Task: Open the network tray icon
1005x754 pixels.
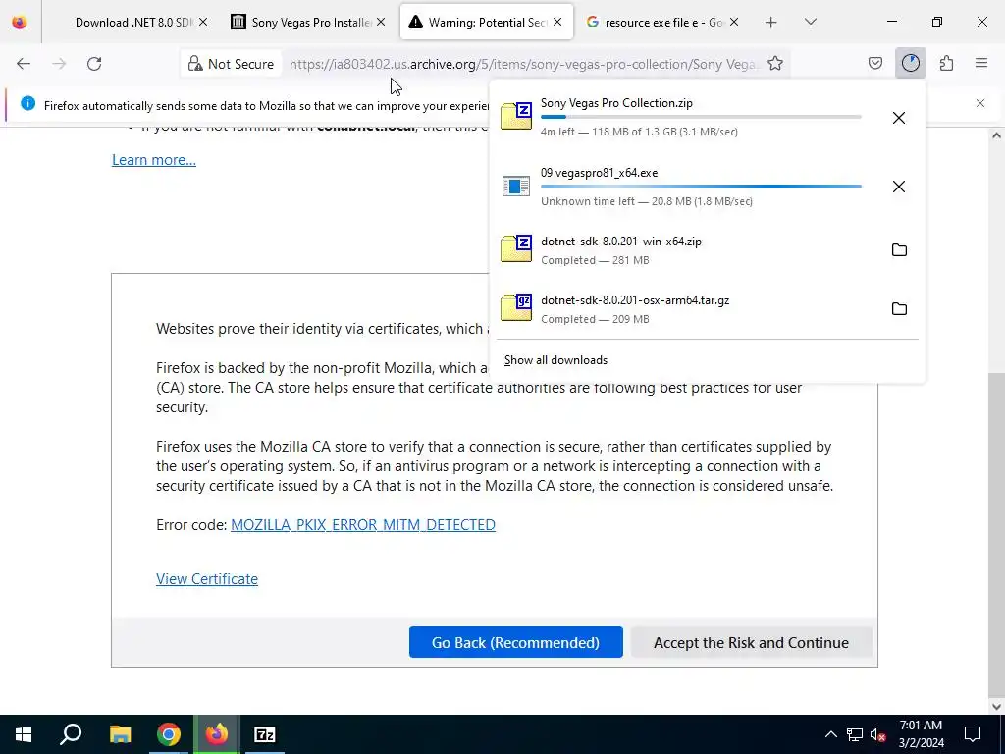Action: [855, 734]
